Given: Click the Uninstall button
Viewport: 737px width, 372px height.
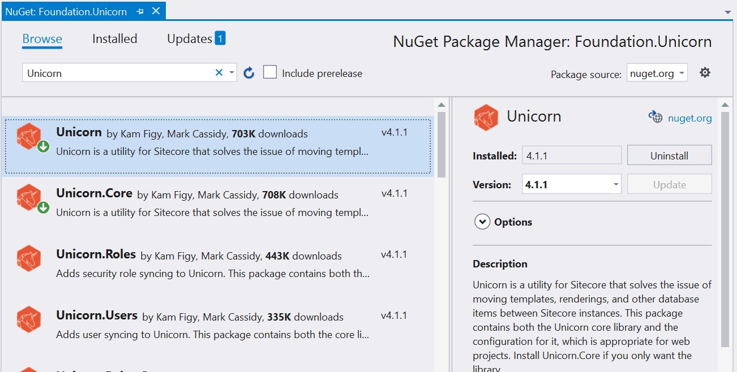Looking at the screenshot, I should coord(669,155).
